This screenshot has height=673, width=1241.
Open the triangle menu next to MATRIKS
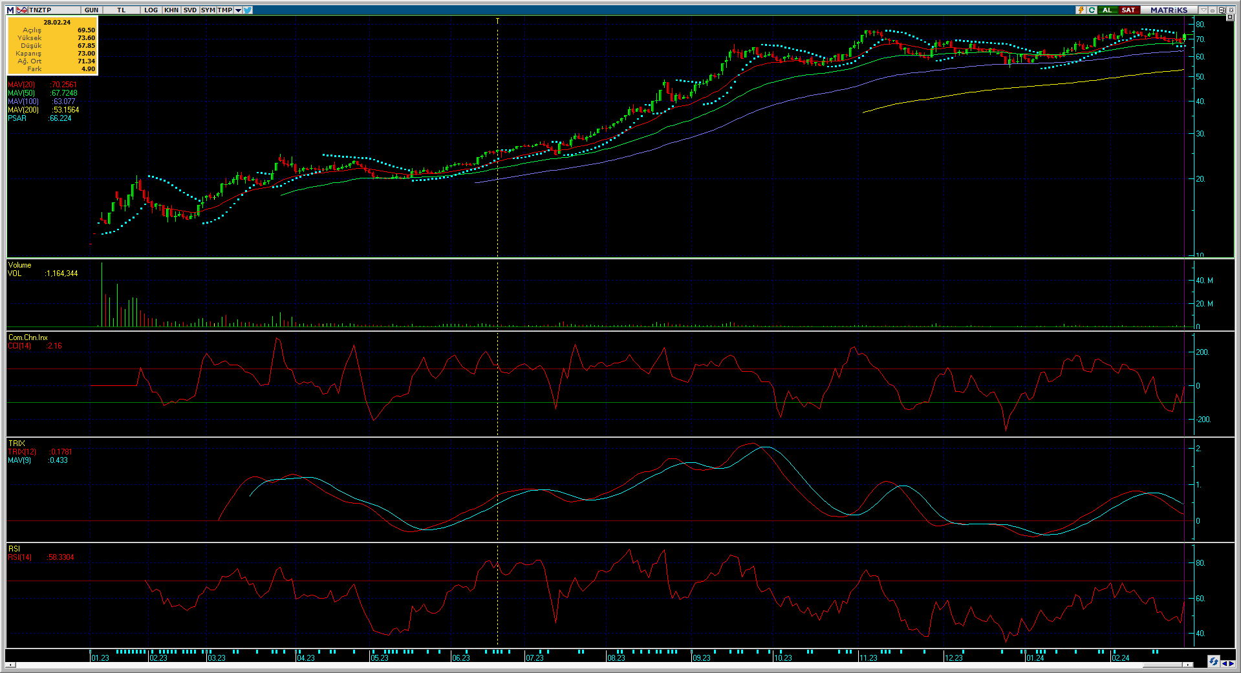(x=1203, y=10)
